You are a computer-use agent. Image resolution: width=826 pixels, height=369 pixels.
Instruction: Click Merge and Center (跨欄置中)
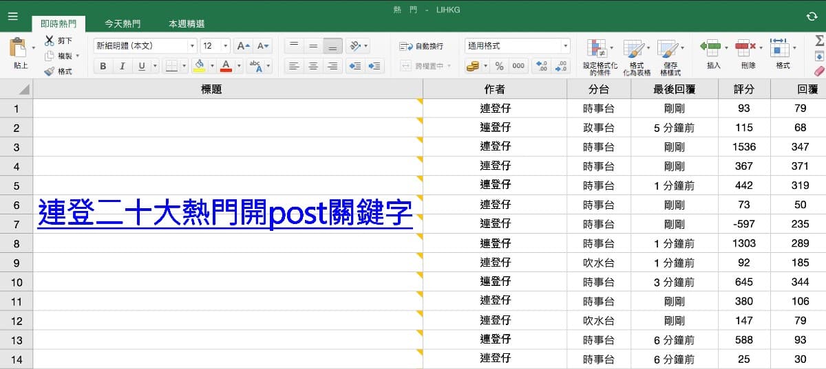tap(425, 66)
